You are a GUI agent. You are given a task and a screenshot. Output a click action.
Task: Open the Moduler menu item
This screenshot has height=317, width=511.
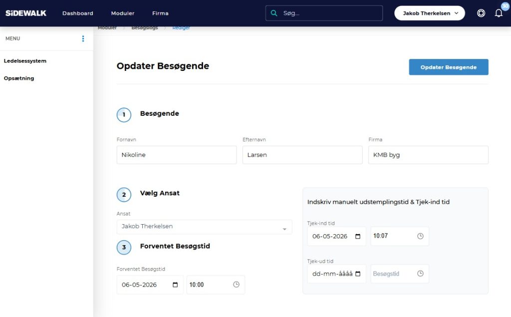123,13
